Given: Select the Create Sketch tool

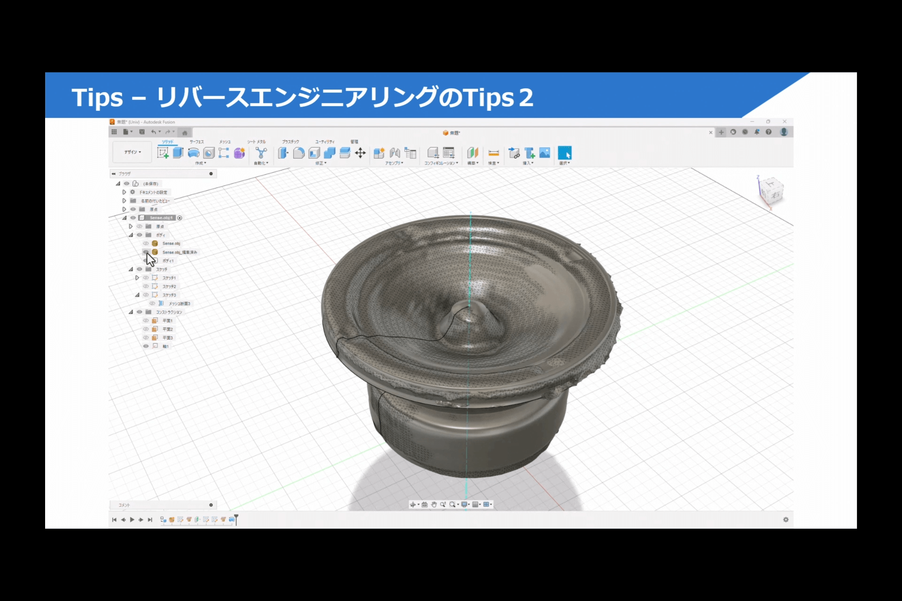Looking at the screenshot, I should point(163,153).
